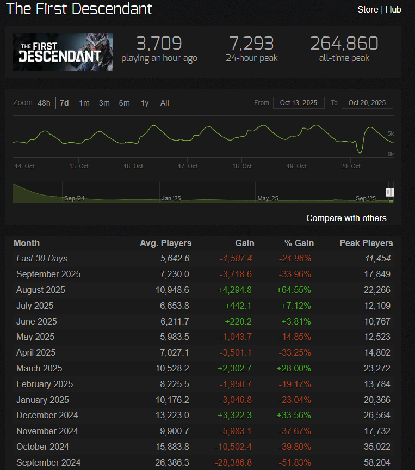Click the 14. Oct chart axis label

(x=24, y=166)
